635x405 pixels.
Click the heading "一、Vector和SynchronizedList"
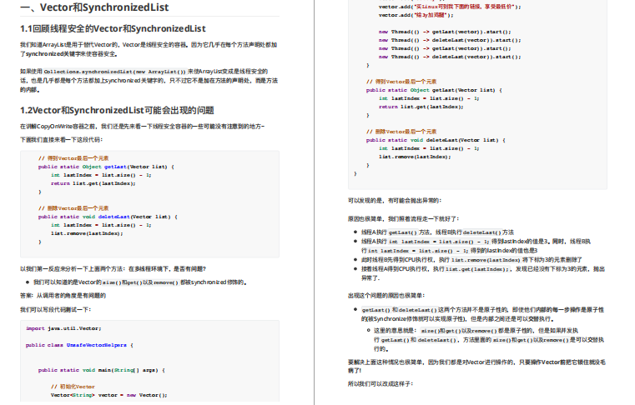click(94, 7)
